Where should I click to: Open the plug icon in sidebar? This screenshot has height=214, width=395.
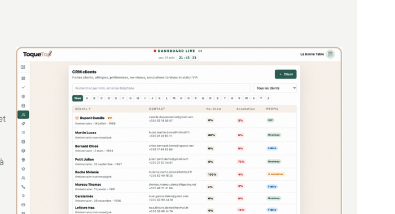click(x=23, y=196)
